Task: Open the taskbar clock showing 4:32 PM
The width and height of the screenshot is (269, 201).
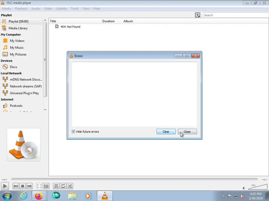Action: (x=256, y=196)
